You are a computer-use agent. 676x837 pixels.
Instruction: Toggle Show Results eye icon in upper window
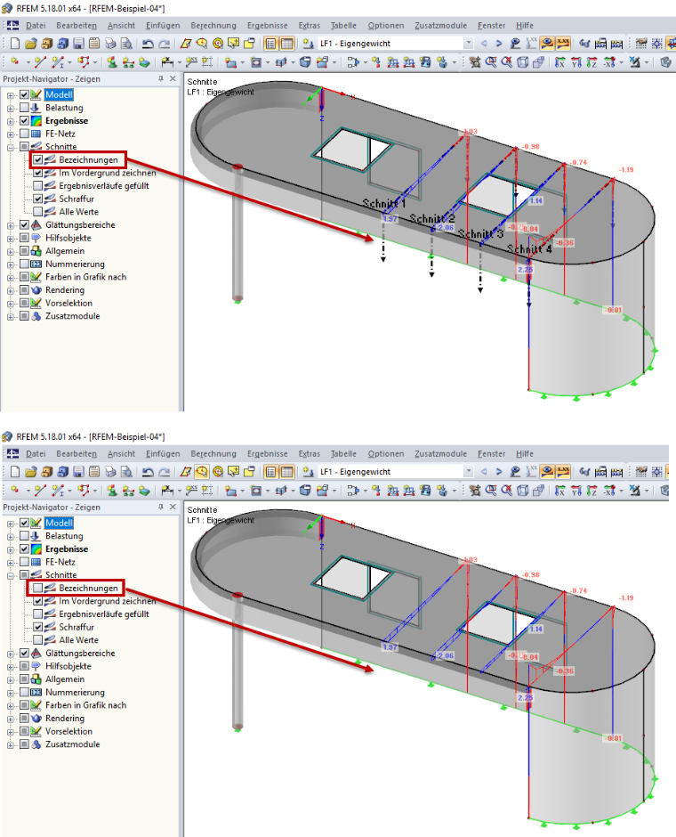(x=547, y=44)
